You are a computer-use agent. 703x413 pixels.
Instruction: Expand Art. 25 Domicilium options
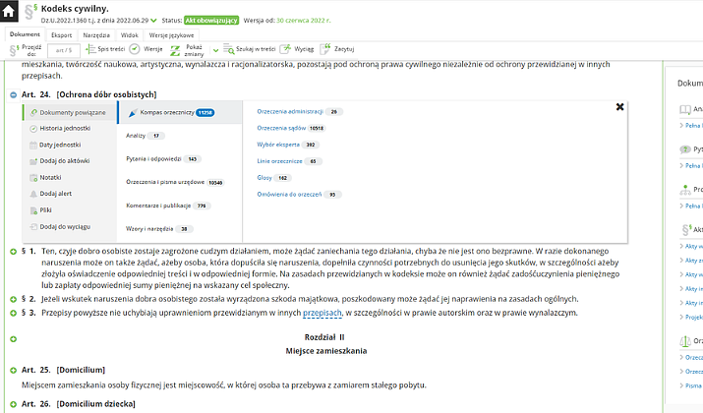[x=13, y=371]
